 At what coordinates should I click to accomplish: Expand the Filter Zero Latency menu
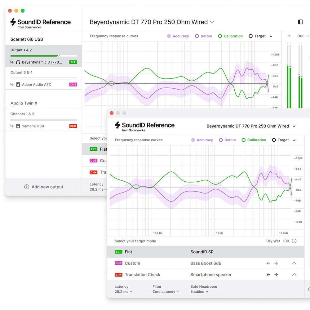tap(166, 292)
